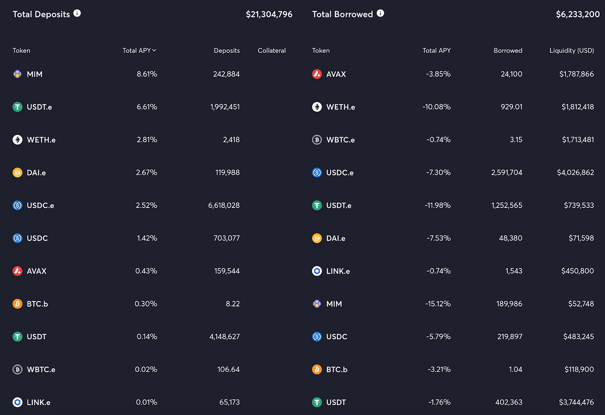Click the WETH.e icon in deposits list
This screenshot has width=605, height=415.
pos(17,140)
